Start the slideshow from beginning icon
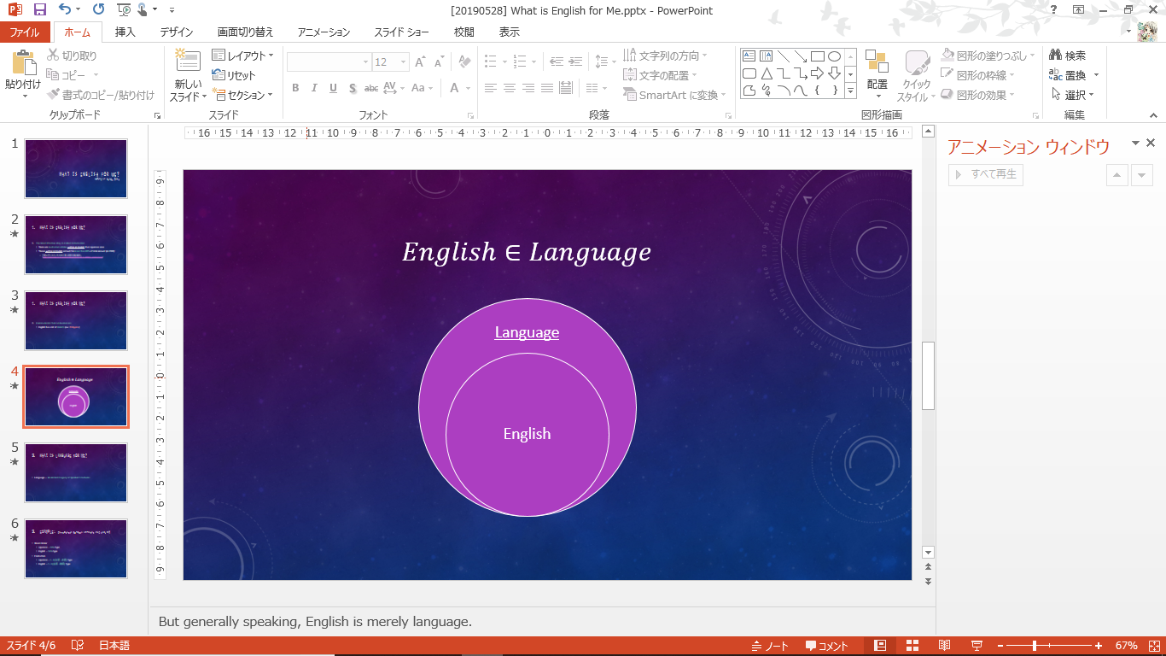 [x=124, y=9]
